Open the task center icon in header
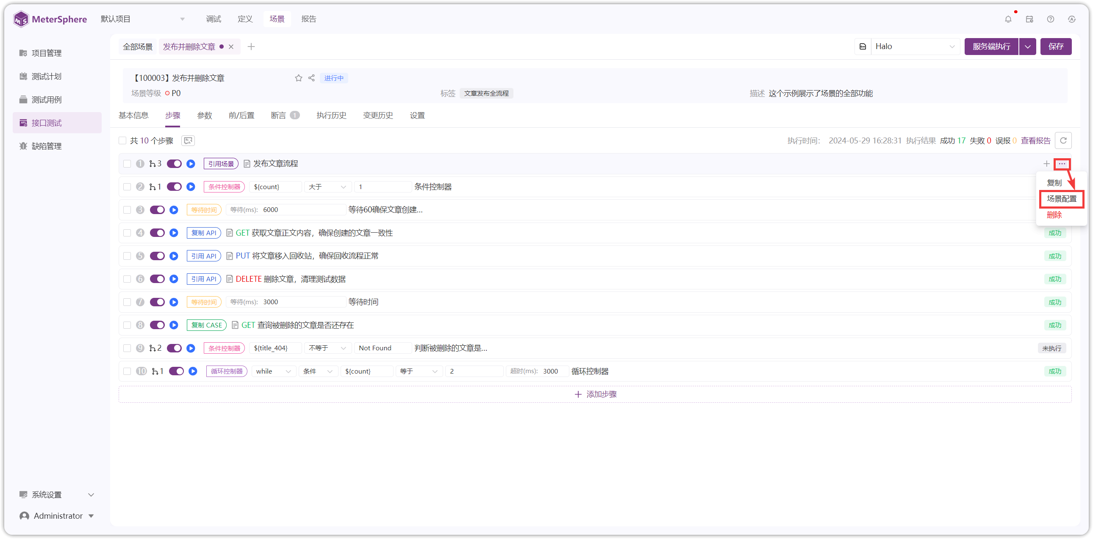Viewport: 1093px width, 539px height. [1029, 19]
